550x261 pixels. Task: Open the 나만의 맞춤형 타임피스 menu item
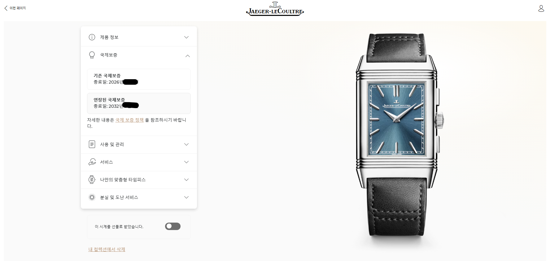139,180
